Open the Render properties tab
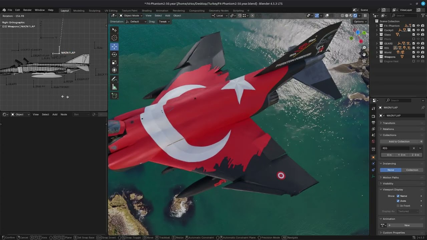The height and width of the screenshot is (240, 427). tap(373, 116)
